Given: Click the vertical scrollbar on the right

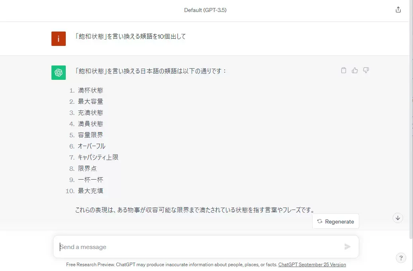Looking at the screenshot, I should click(411, 119).
